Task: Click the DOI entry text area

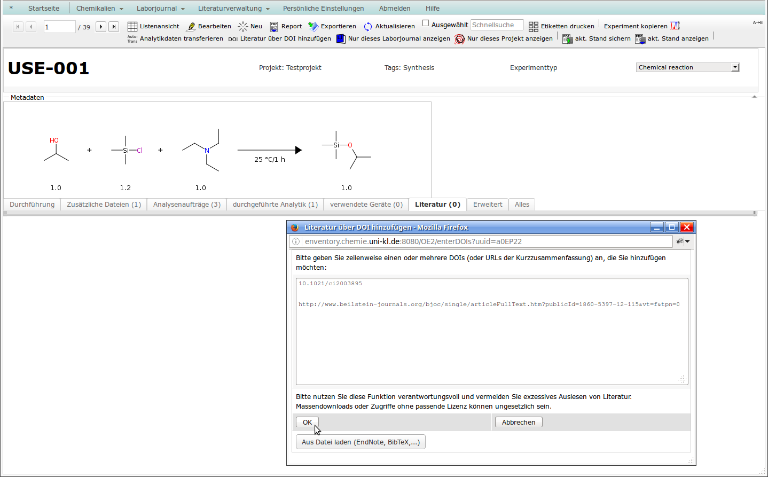Action: pos(492,331)
